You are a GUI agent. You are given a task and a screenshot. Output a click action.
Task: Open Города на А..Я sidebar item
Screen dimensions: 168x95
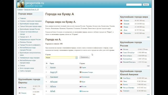click(25, 37)
